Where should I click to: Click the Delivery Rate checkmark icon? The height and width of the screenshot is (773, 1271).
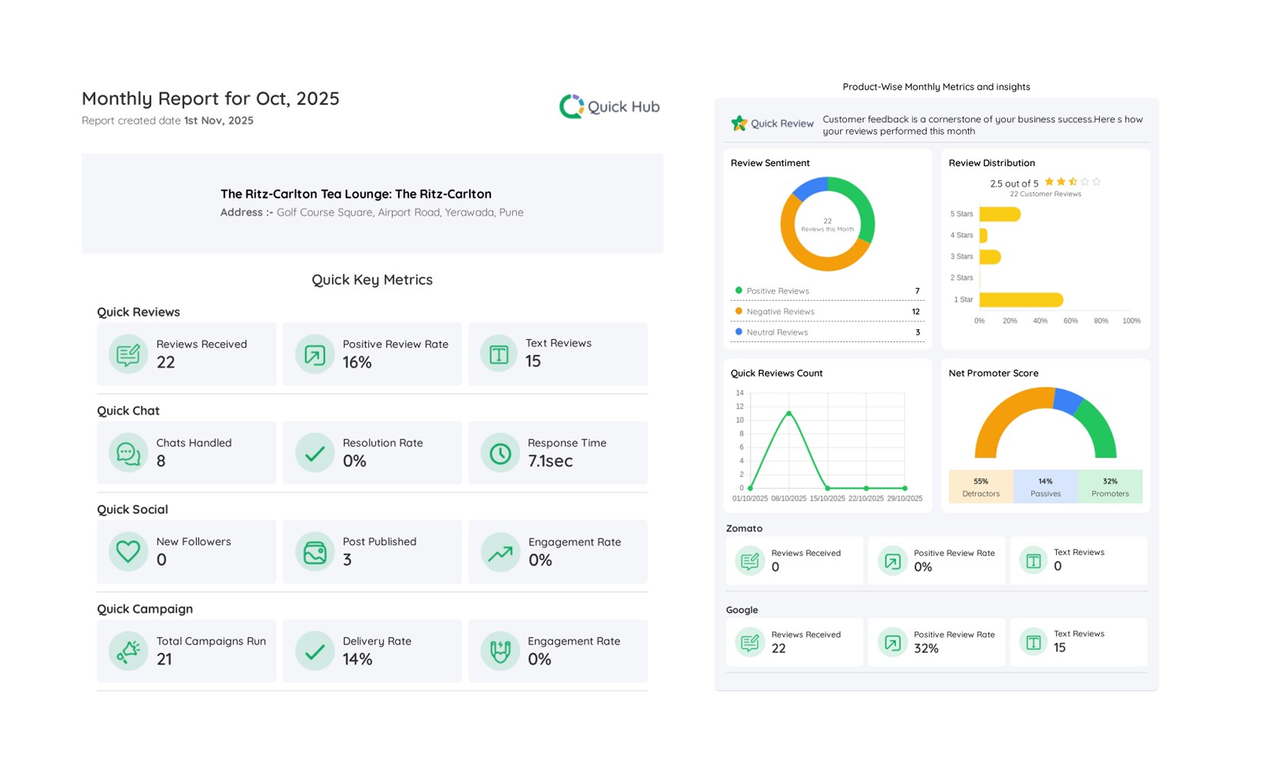tap(315, 651)
